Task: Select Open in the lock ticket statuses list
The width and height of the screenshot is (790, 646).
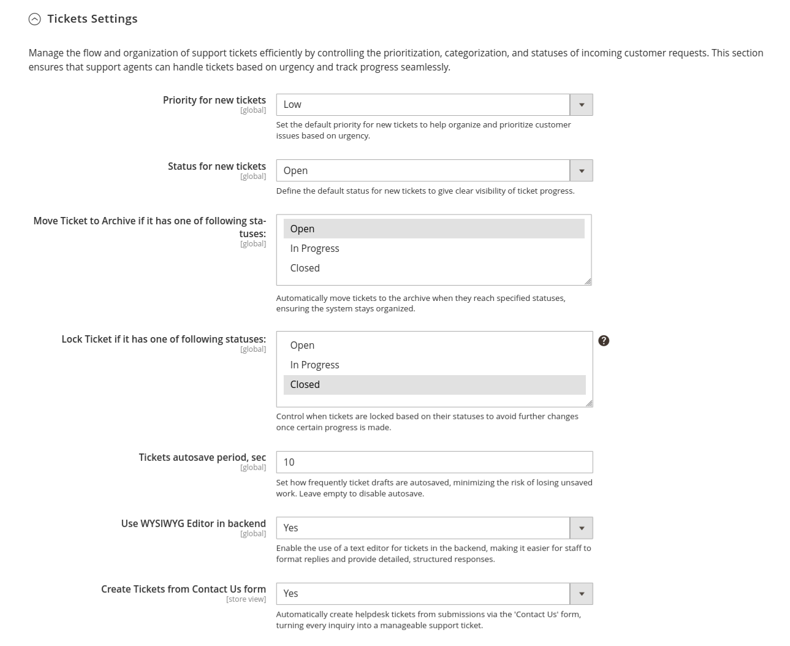Action: pos(433,345)
